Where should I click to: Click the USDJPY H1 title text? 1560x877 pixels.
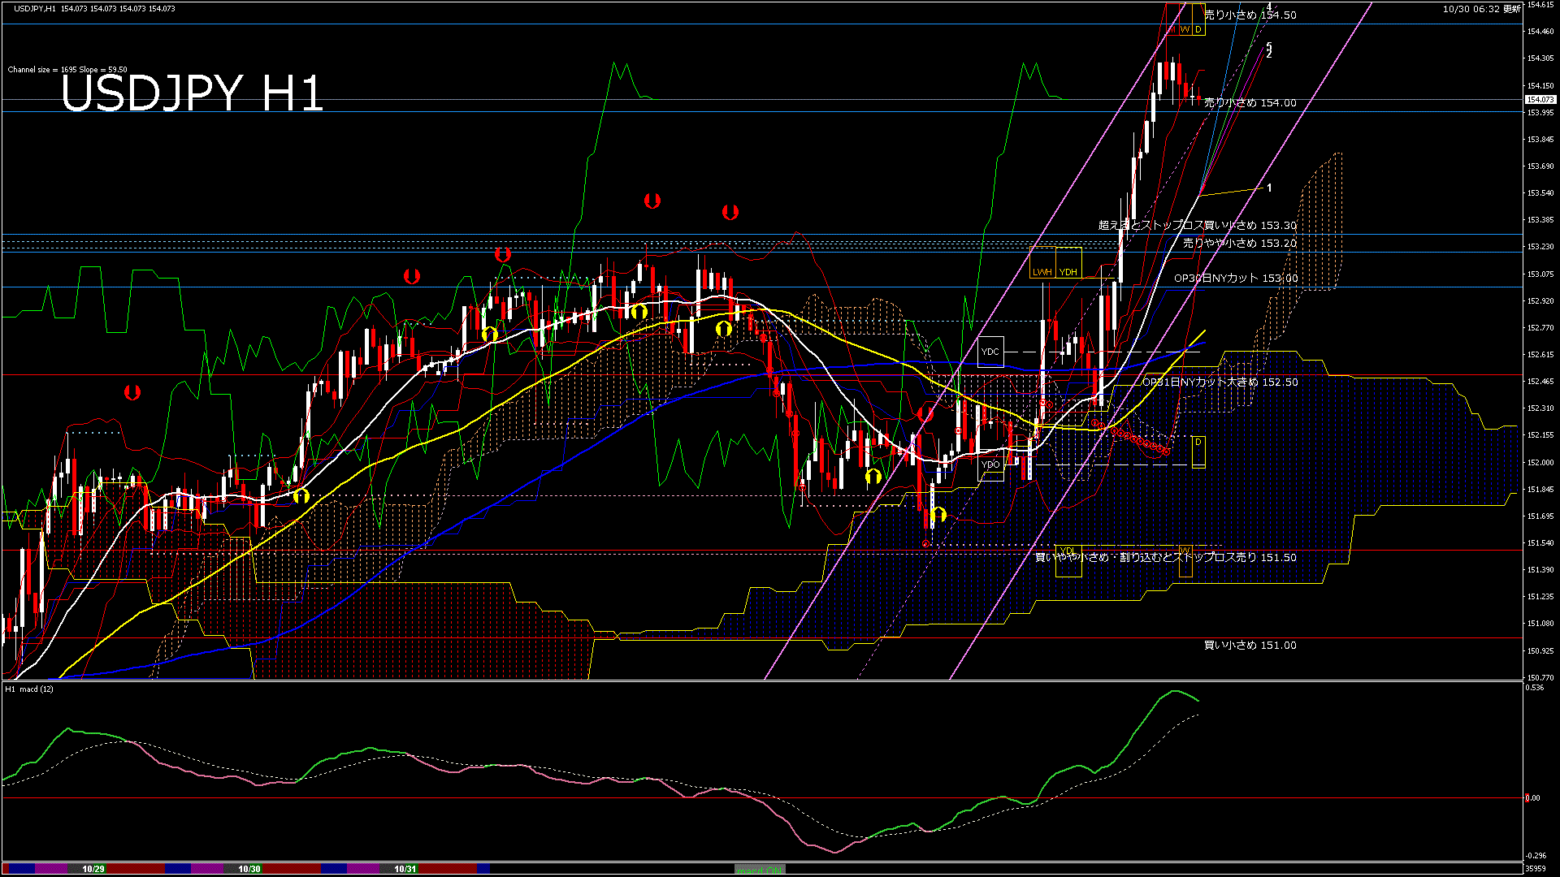point(193,93)
